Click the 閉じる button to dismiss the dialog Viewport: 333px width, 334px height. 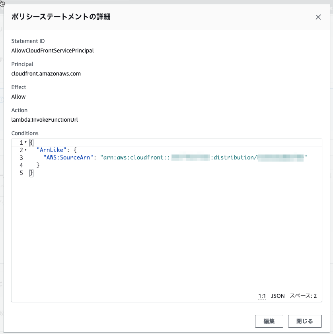(x=304, y=321)
